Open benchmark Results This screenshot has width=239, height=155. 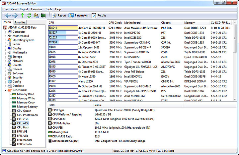(x=99, y=15)
